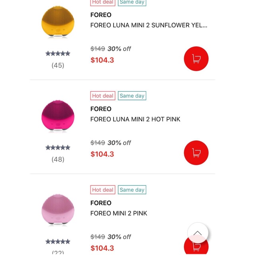Image resolution: width=255 pixels, height=255 pixels.
Task: Tap $104.3 price of Sunflower Yellow item
Action: click(102, 60)
